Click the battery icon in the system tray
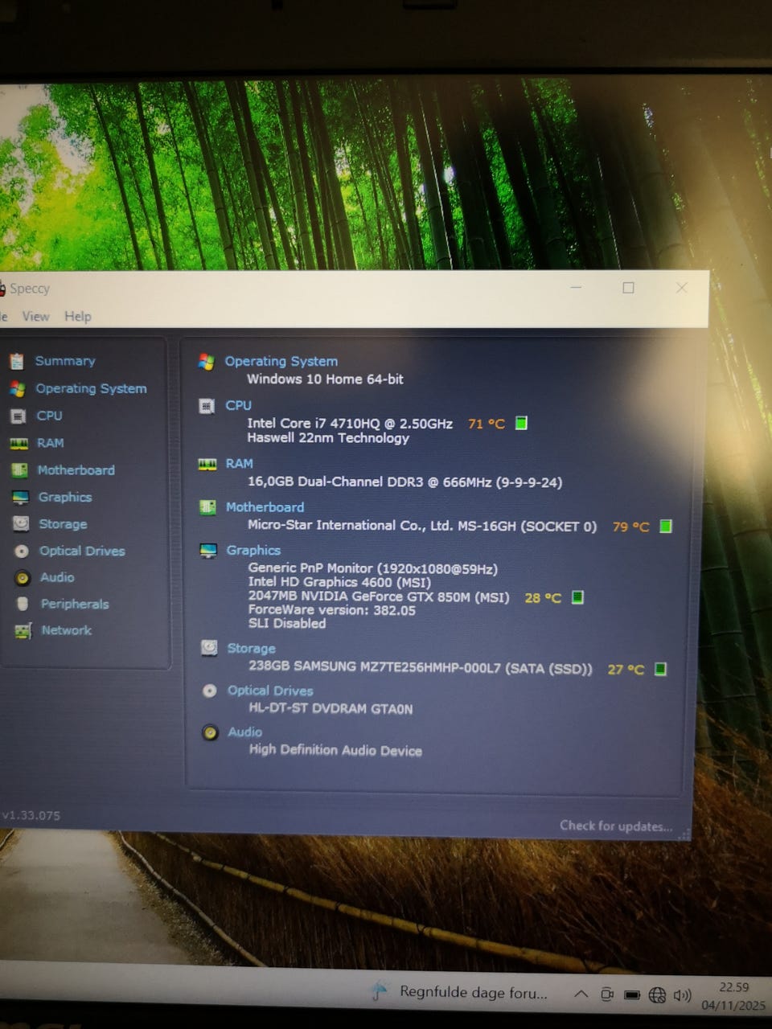 632,995
